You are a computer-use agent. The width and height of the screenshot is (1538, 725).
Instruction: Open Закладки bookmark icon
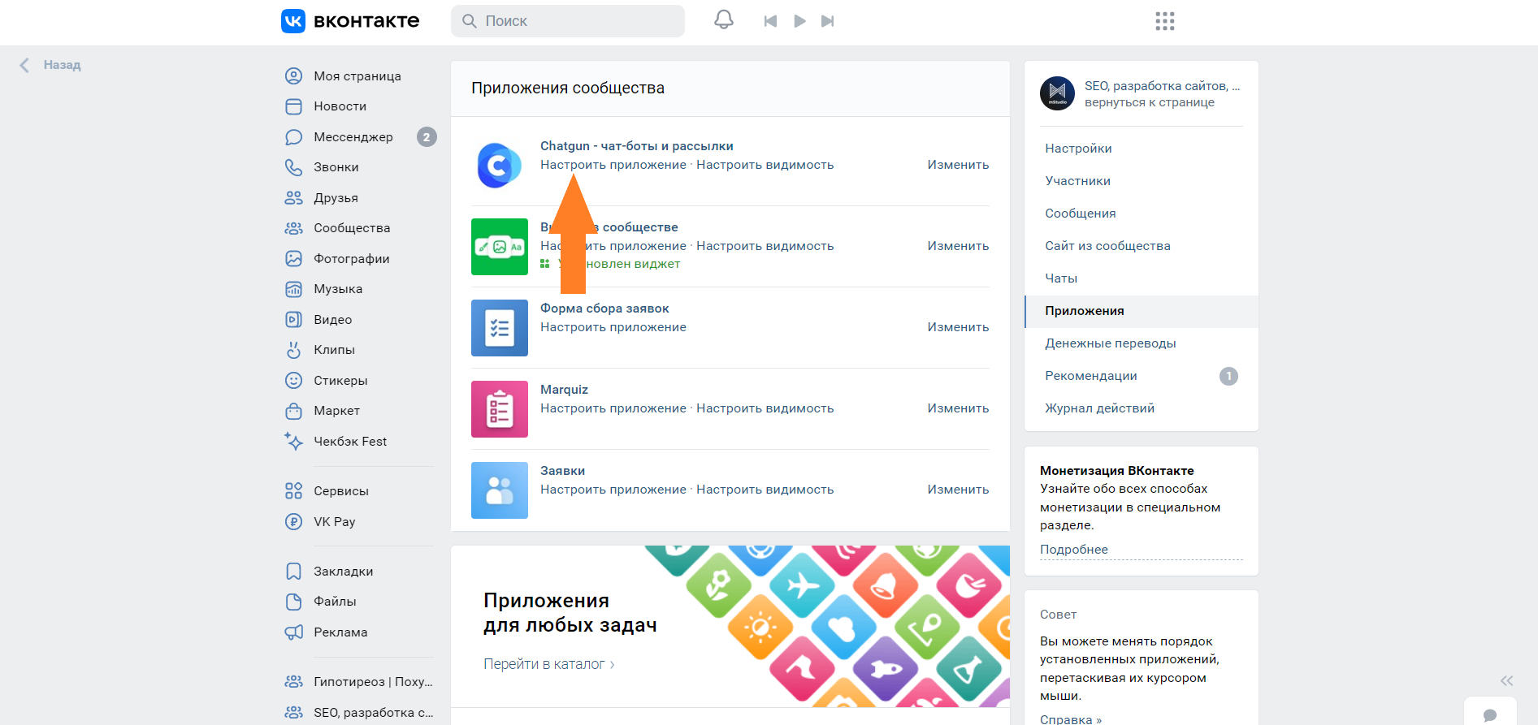[x=293, y=572]
